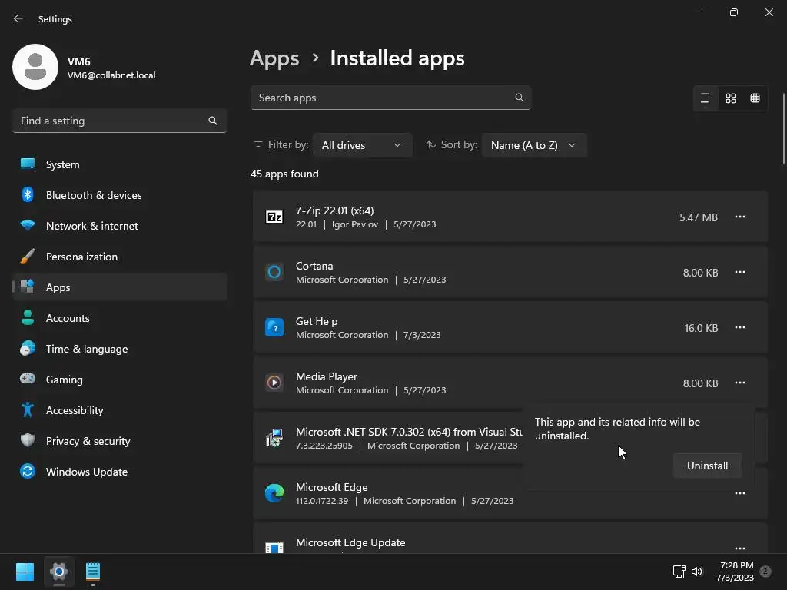Click the Microsoft Edge app icon
The height and width of the screenshot is (590, 787).
pos(274,493)
